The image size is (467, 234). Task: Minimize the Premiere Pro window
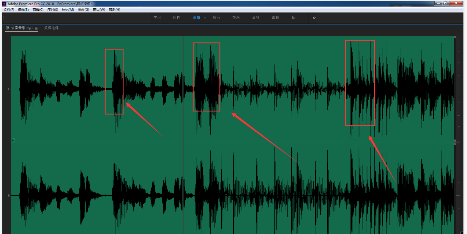point(438,3)
